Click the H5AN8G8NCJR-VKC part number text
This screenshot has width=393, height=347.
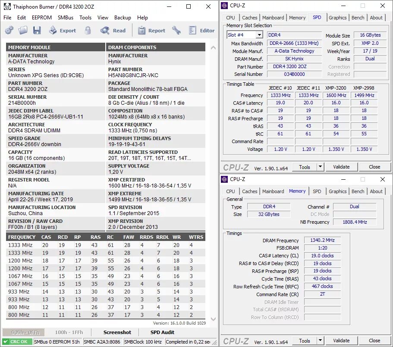coord(133,75)
